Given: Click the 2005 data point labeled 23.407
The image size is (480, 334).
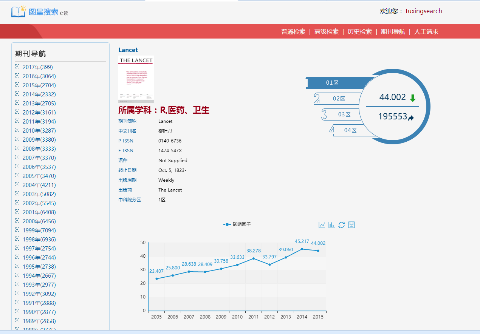Looking at the screenshot, I should click(156, 279).
